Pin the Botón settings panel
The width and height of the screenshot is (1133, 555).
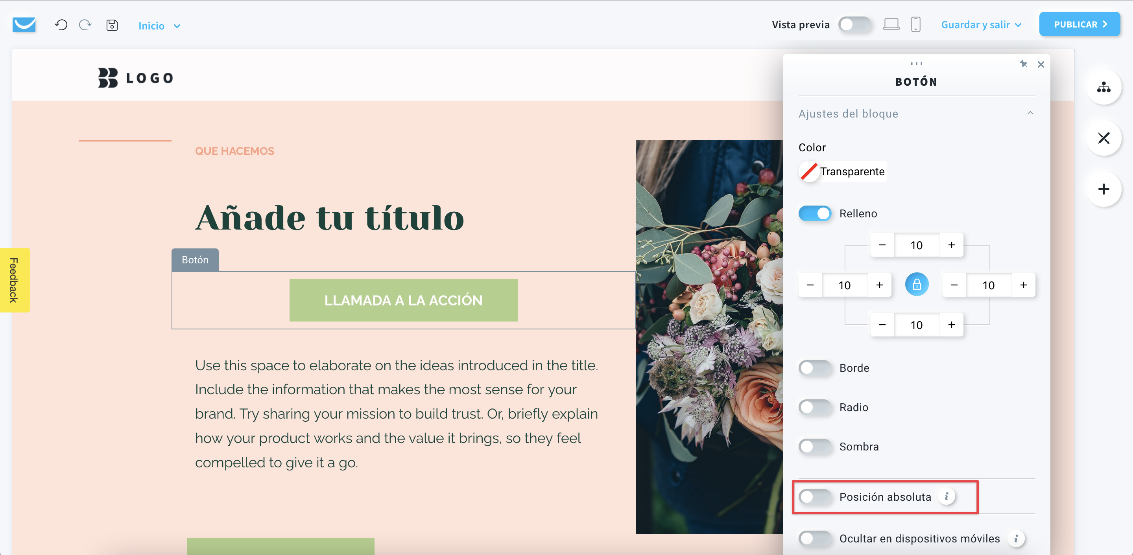(x=1024, y=64)
